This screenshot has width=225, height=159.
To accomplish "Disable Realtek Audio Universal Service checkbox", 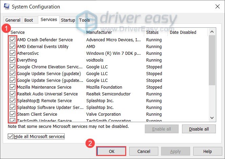I will (13, 94).
